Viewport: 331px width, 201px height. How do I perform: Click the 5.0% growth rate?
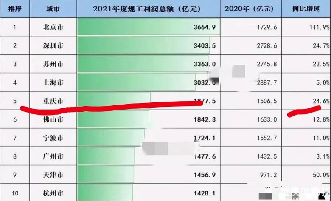point(323,82)
